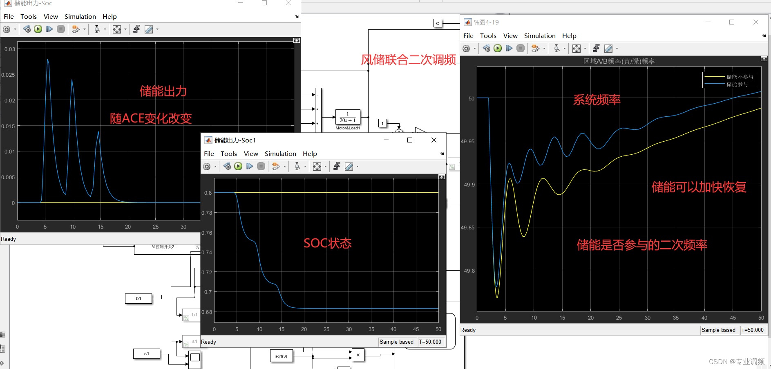Screen dimensions: 771x369
Task: Expand the gear settings dropdown arrow
Action: (15, 29)
